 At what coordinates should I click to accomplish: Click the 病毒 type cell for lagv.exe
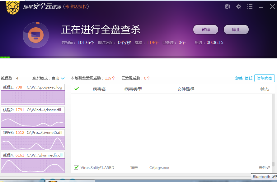point(134,167)
